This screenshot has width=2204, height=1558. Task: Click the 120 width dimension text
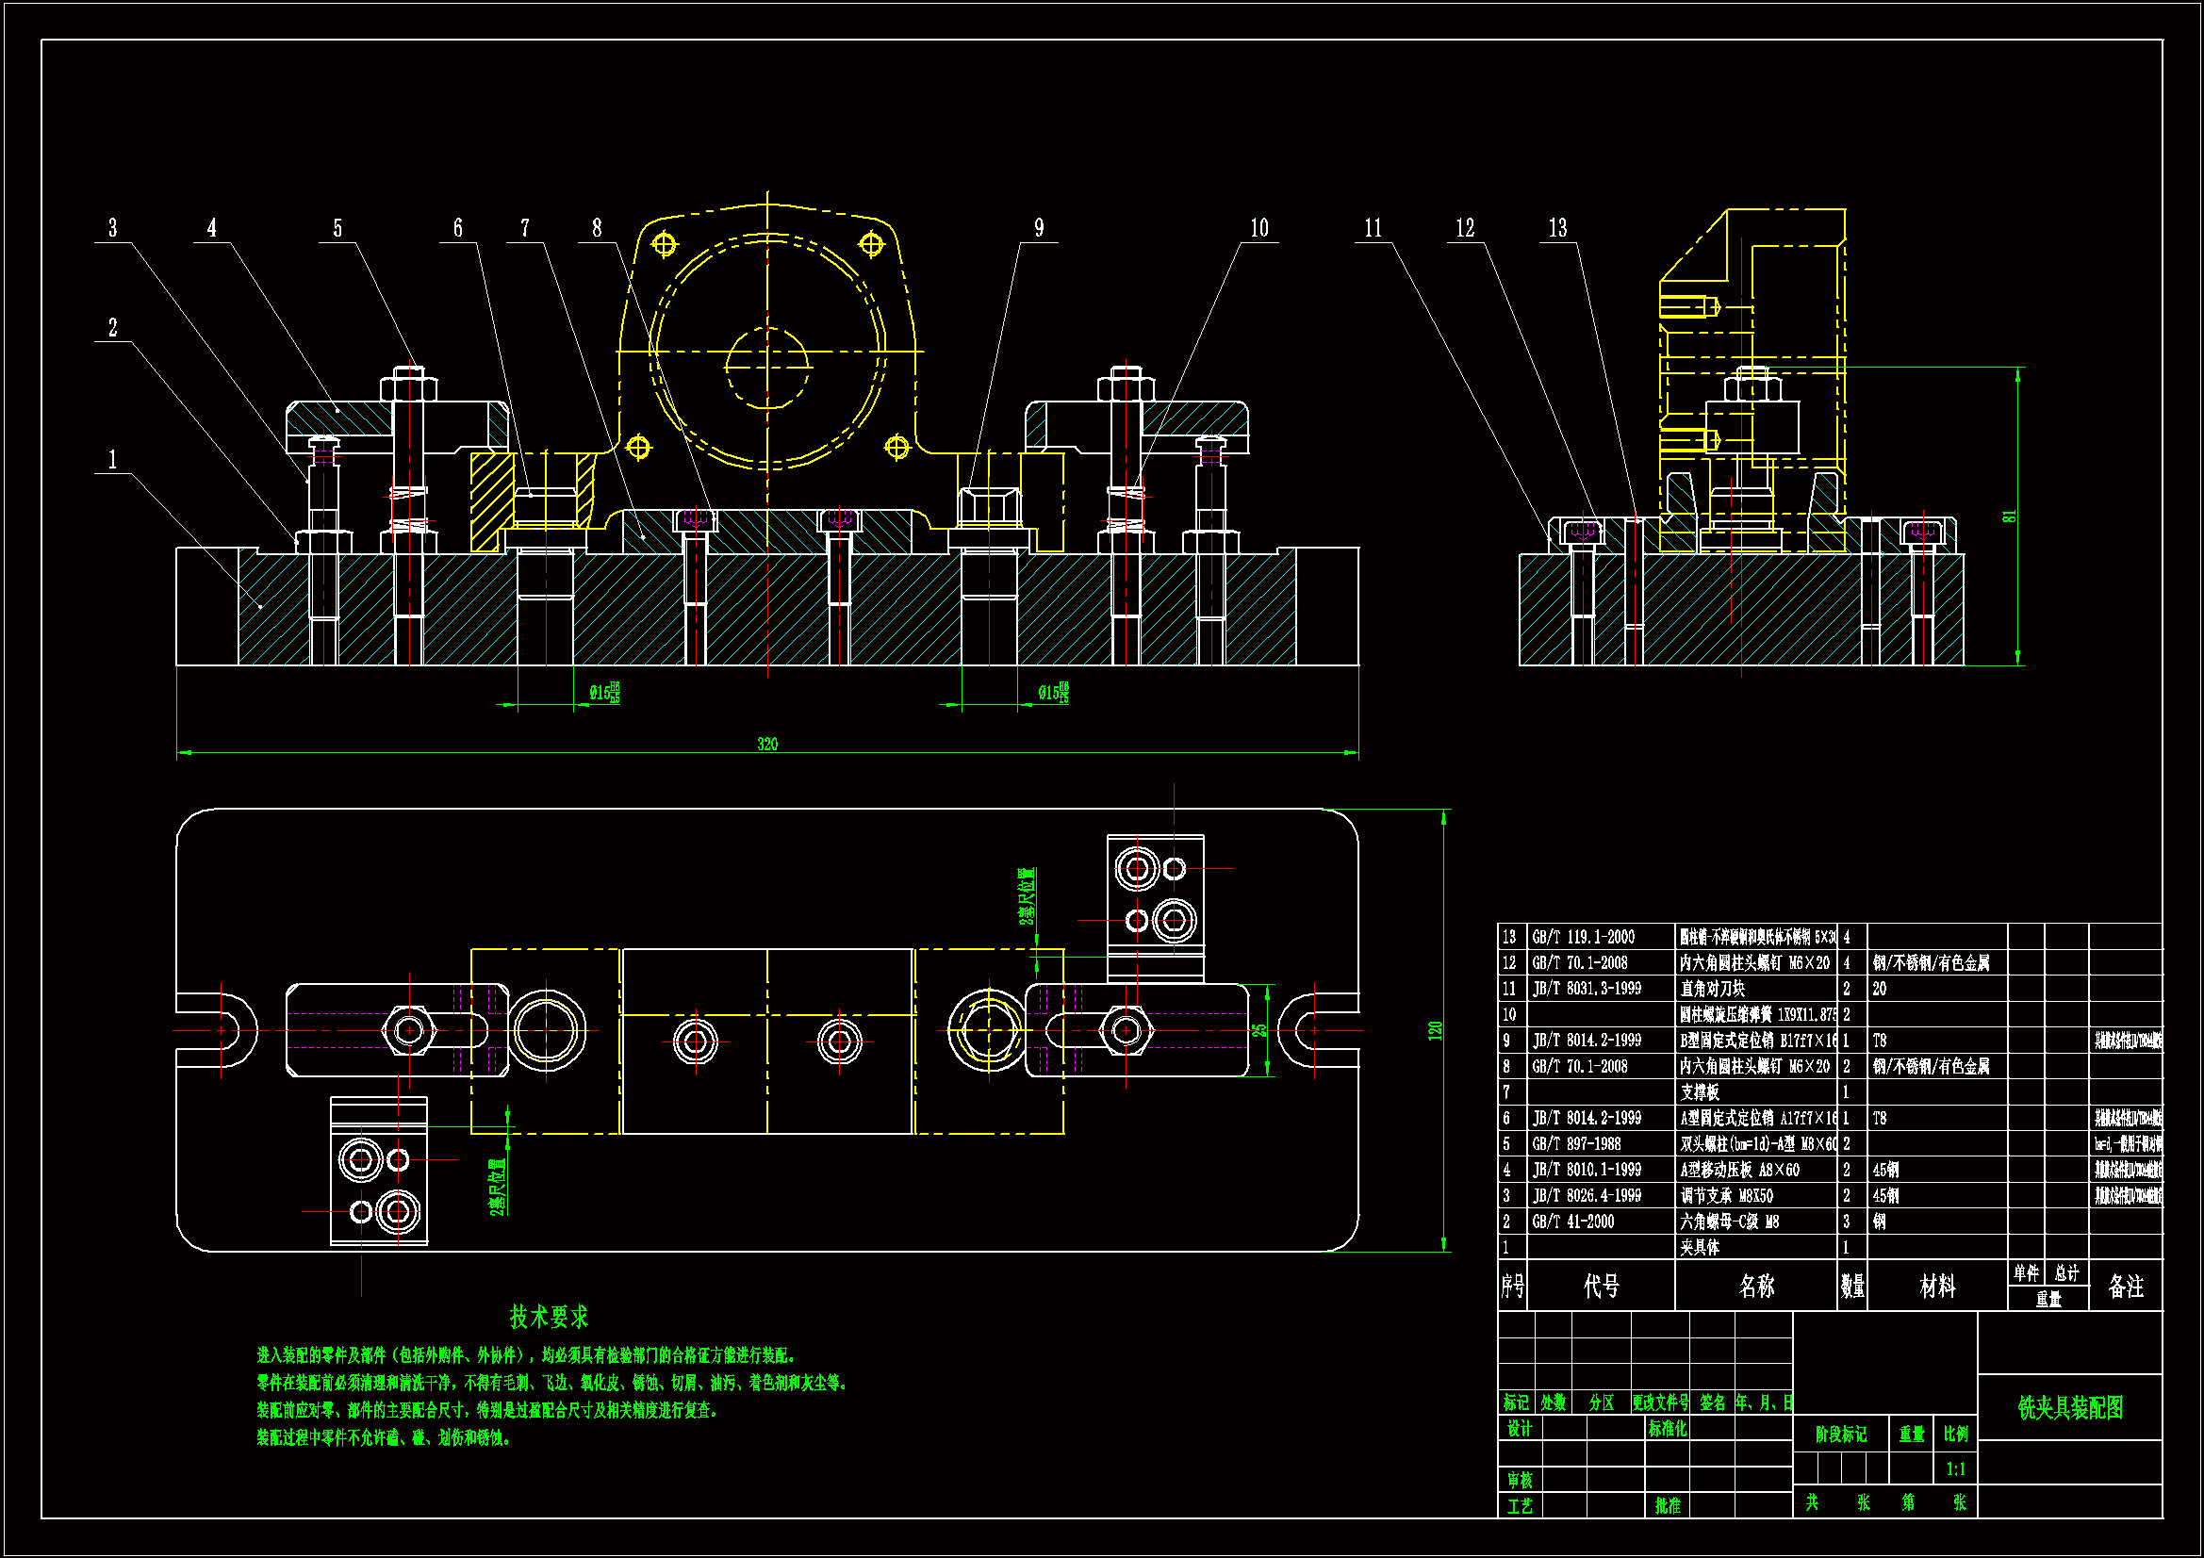(1435, 1030)
